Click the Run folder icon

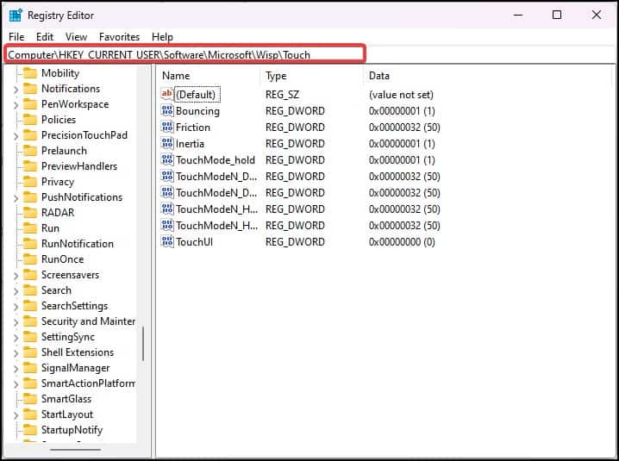tap(30, 228)
